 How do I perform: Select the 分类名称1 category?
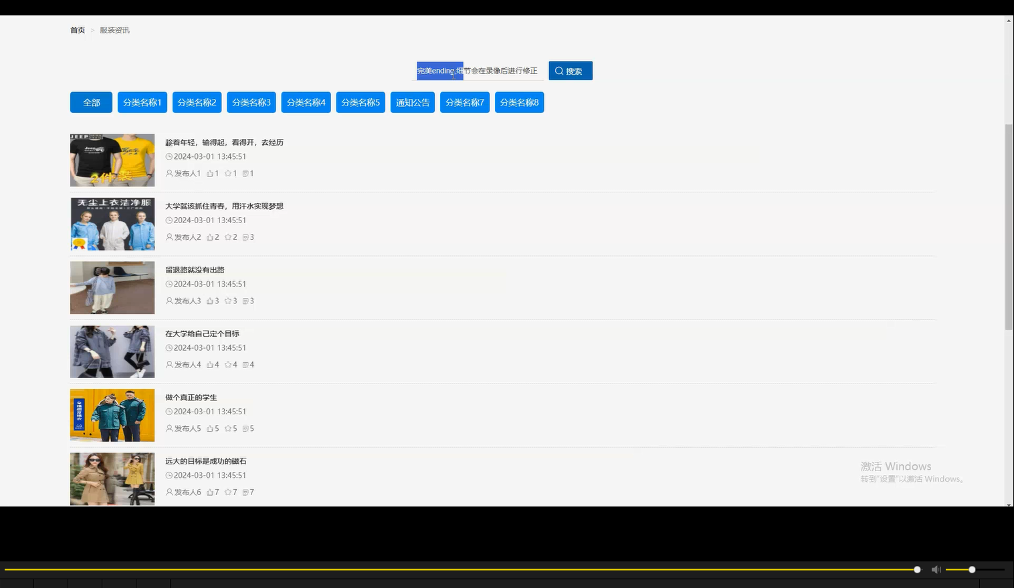[x=142, y=102]
